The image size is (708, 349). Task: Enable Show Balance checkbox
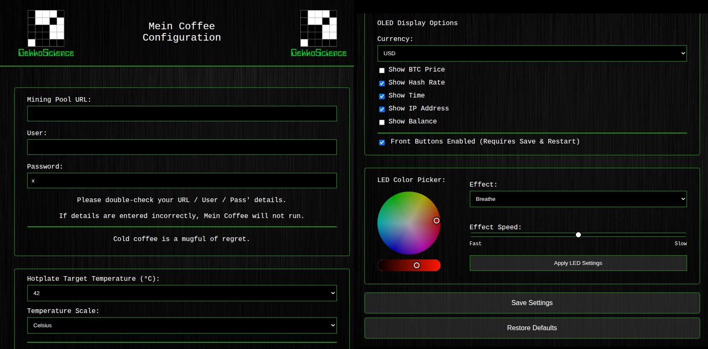[382, 122]
